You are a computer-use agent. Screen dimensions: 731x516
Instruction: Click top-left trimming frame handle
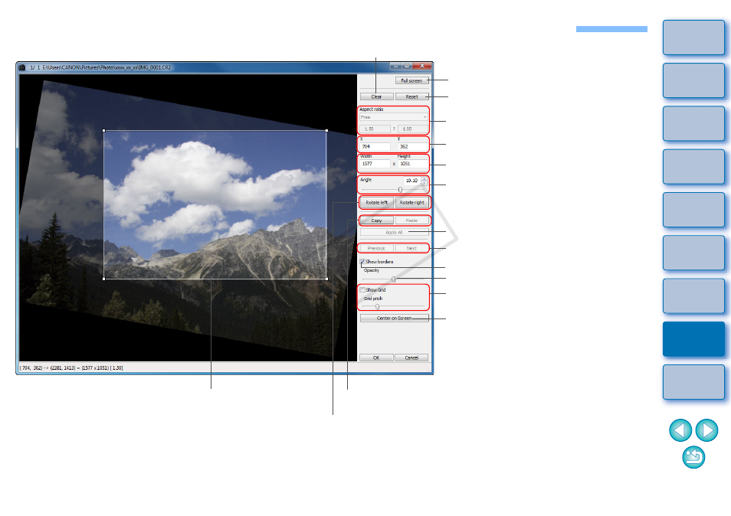click(x=103, y=130)
